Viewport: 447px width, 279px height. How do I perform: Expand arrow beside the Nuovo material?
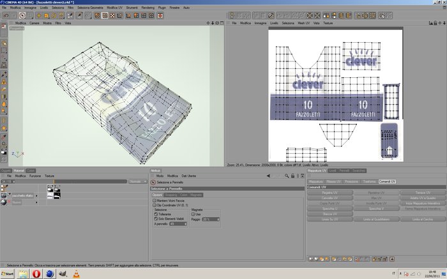pos(36,202)
